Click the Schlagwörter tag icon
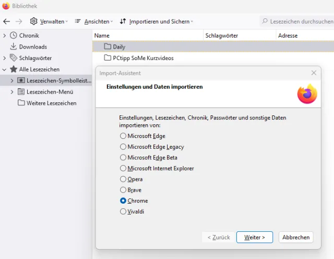 click(14, 58)
